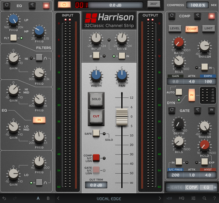
Task: Click the blue WIDTH knob
Action: (x=96, y=75)
